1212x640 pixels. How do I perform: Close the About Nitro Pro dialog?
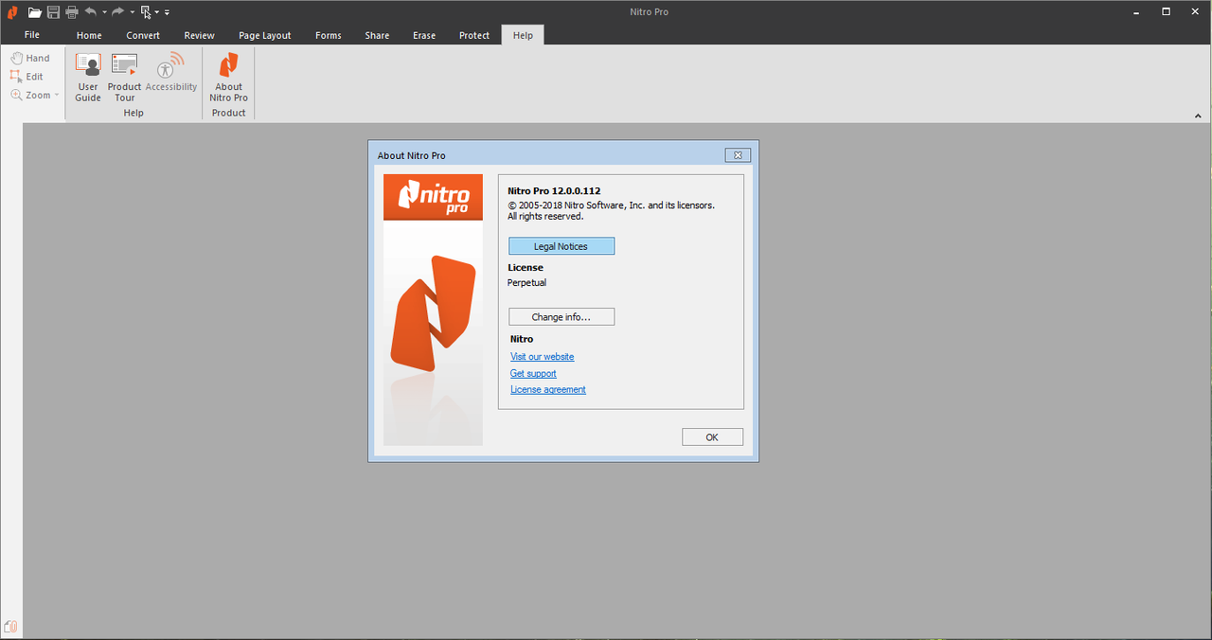tap(738, 155)
